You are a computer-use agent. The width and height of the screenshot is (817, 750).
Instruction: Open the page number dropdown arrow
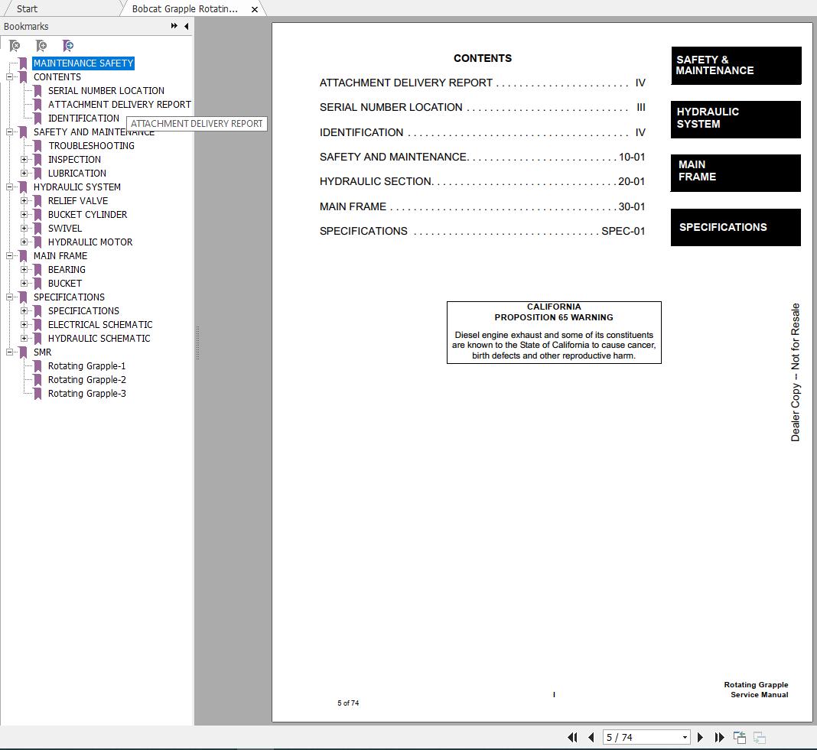685,738
